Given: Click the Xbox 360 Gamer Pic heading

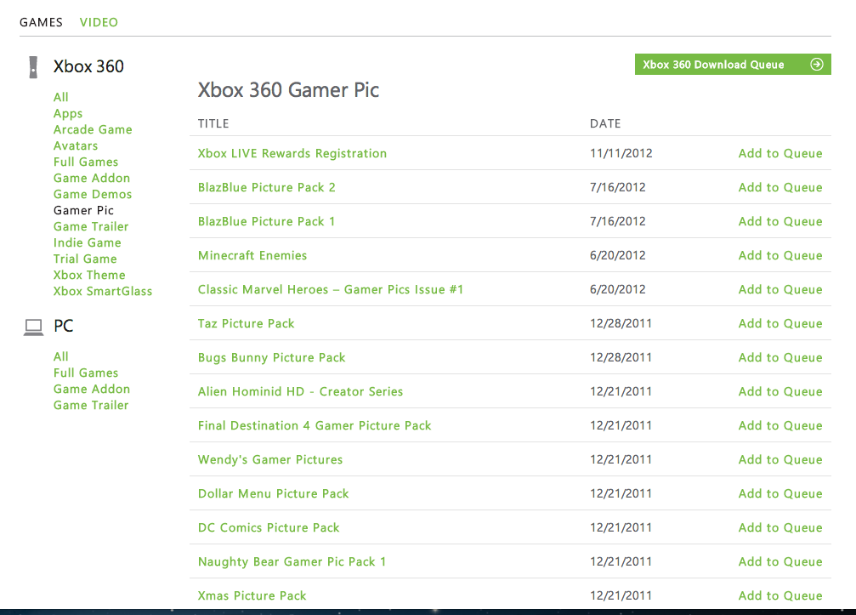Looking at the screenshot, I should (x=288, y=90).
